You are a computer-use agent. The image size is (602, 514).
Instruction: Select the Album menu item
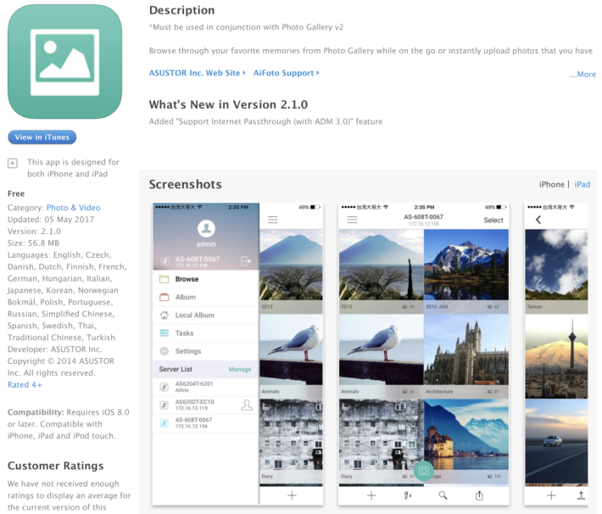tap(206, 297)
